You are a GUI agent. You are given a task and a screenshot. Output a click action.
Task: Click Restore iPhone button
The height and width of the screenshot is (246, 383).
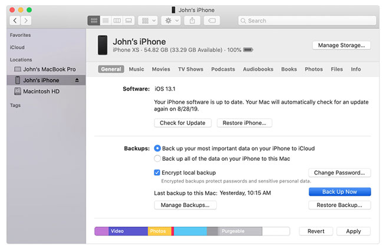[245, 123]
